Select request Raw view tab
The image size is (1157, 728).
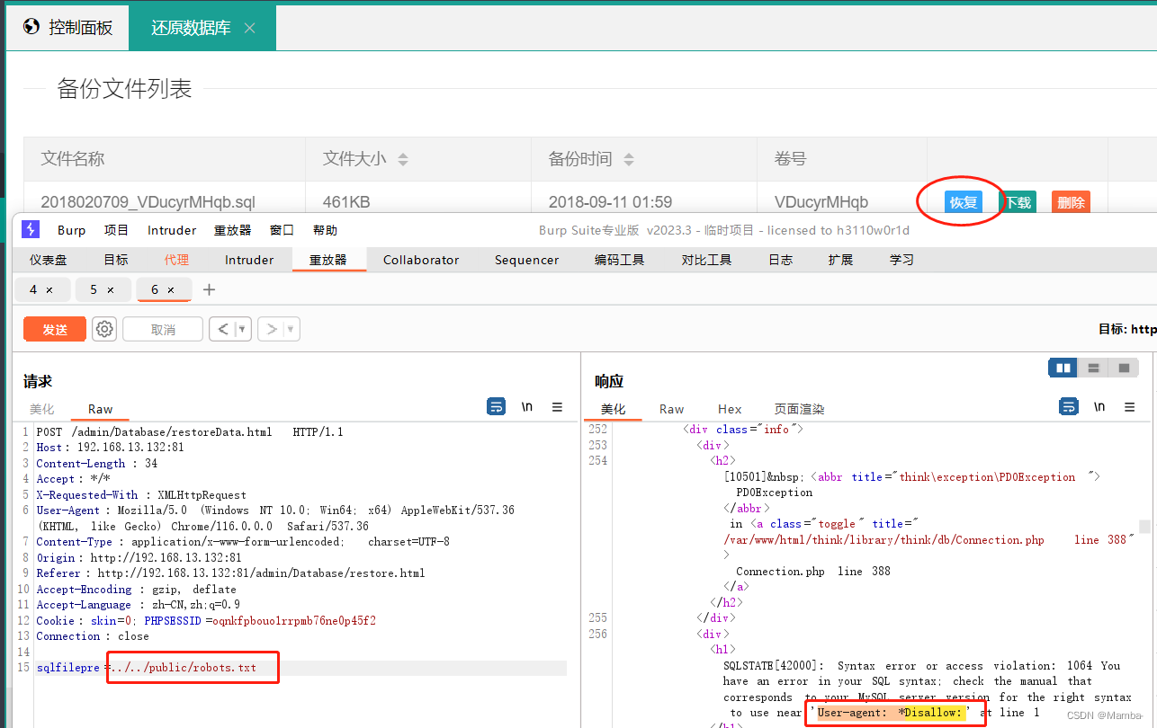pyautogui.click(x=100, y=409)
